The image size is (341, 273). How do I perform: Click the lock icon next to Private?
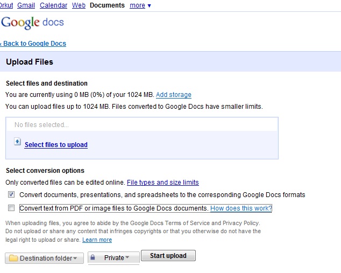93,257
